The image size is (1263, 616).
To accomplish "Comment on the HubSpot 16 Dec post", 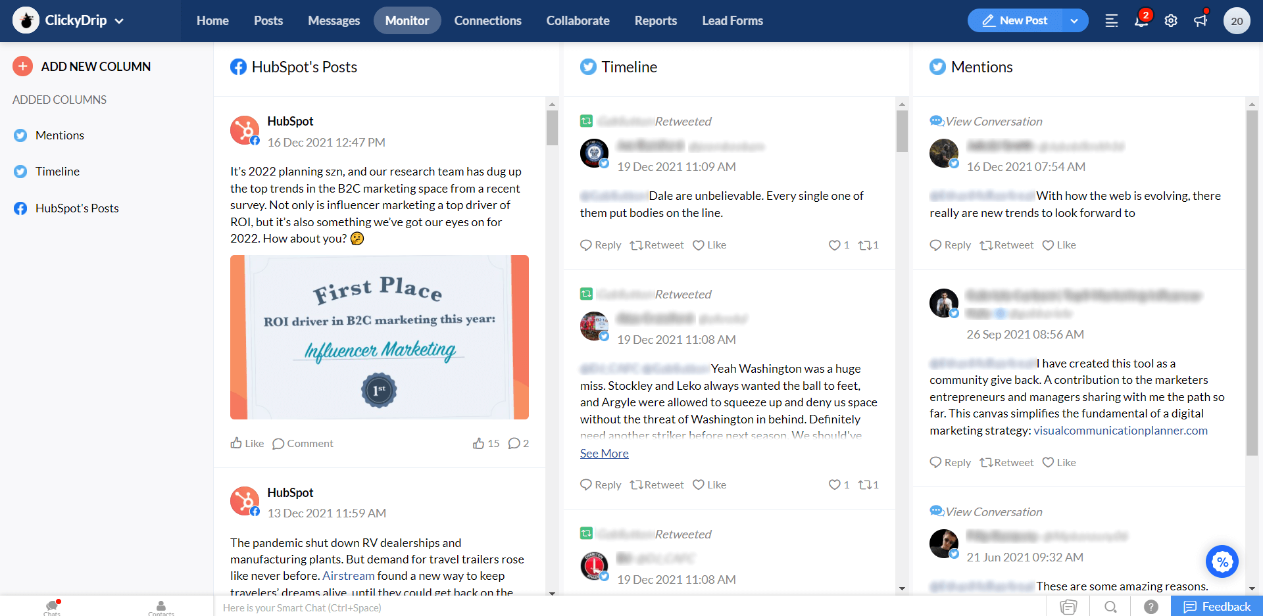I will tap(303, 443).
